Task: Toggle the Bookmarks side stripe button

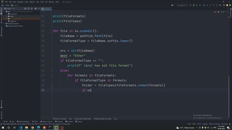Action: (x=1, y=104)
